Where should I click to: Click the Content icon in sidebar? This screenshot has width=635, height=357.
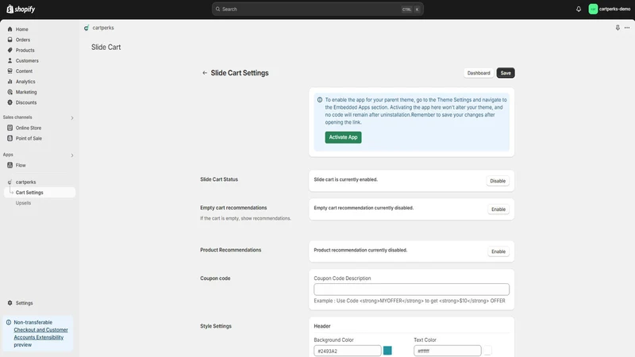click(x=10, y=71)
